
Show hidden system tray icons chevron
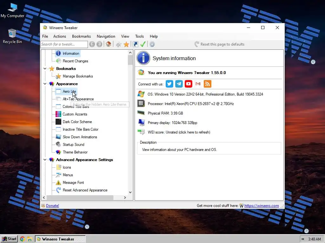303,239
